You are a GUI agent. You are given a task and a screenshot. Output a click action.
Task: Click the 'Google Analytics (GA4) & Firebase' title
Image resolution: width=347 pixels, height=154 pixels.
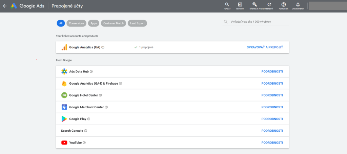pos(94,84)
